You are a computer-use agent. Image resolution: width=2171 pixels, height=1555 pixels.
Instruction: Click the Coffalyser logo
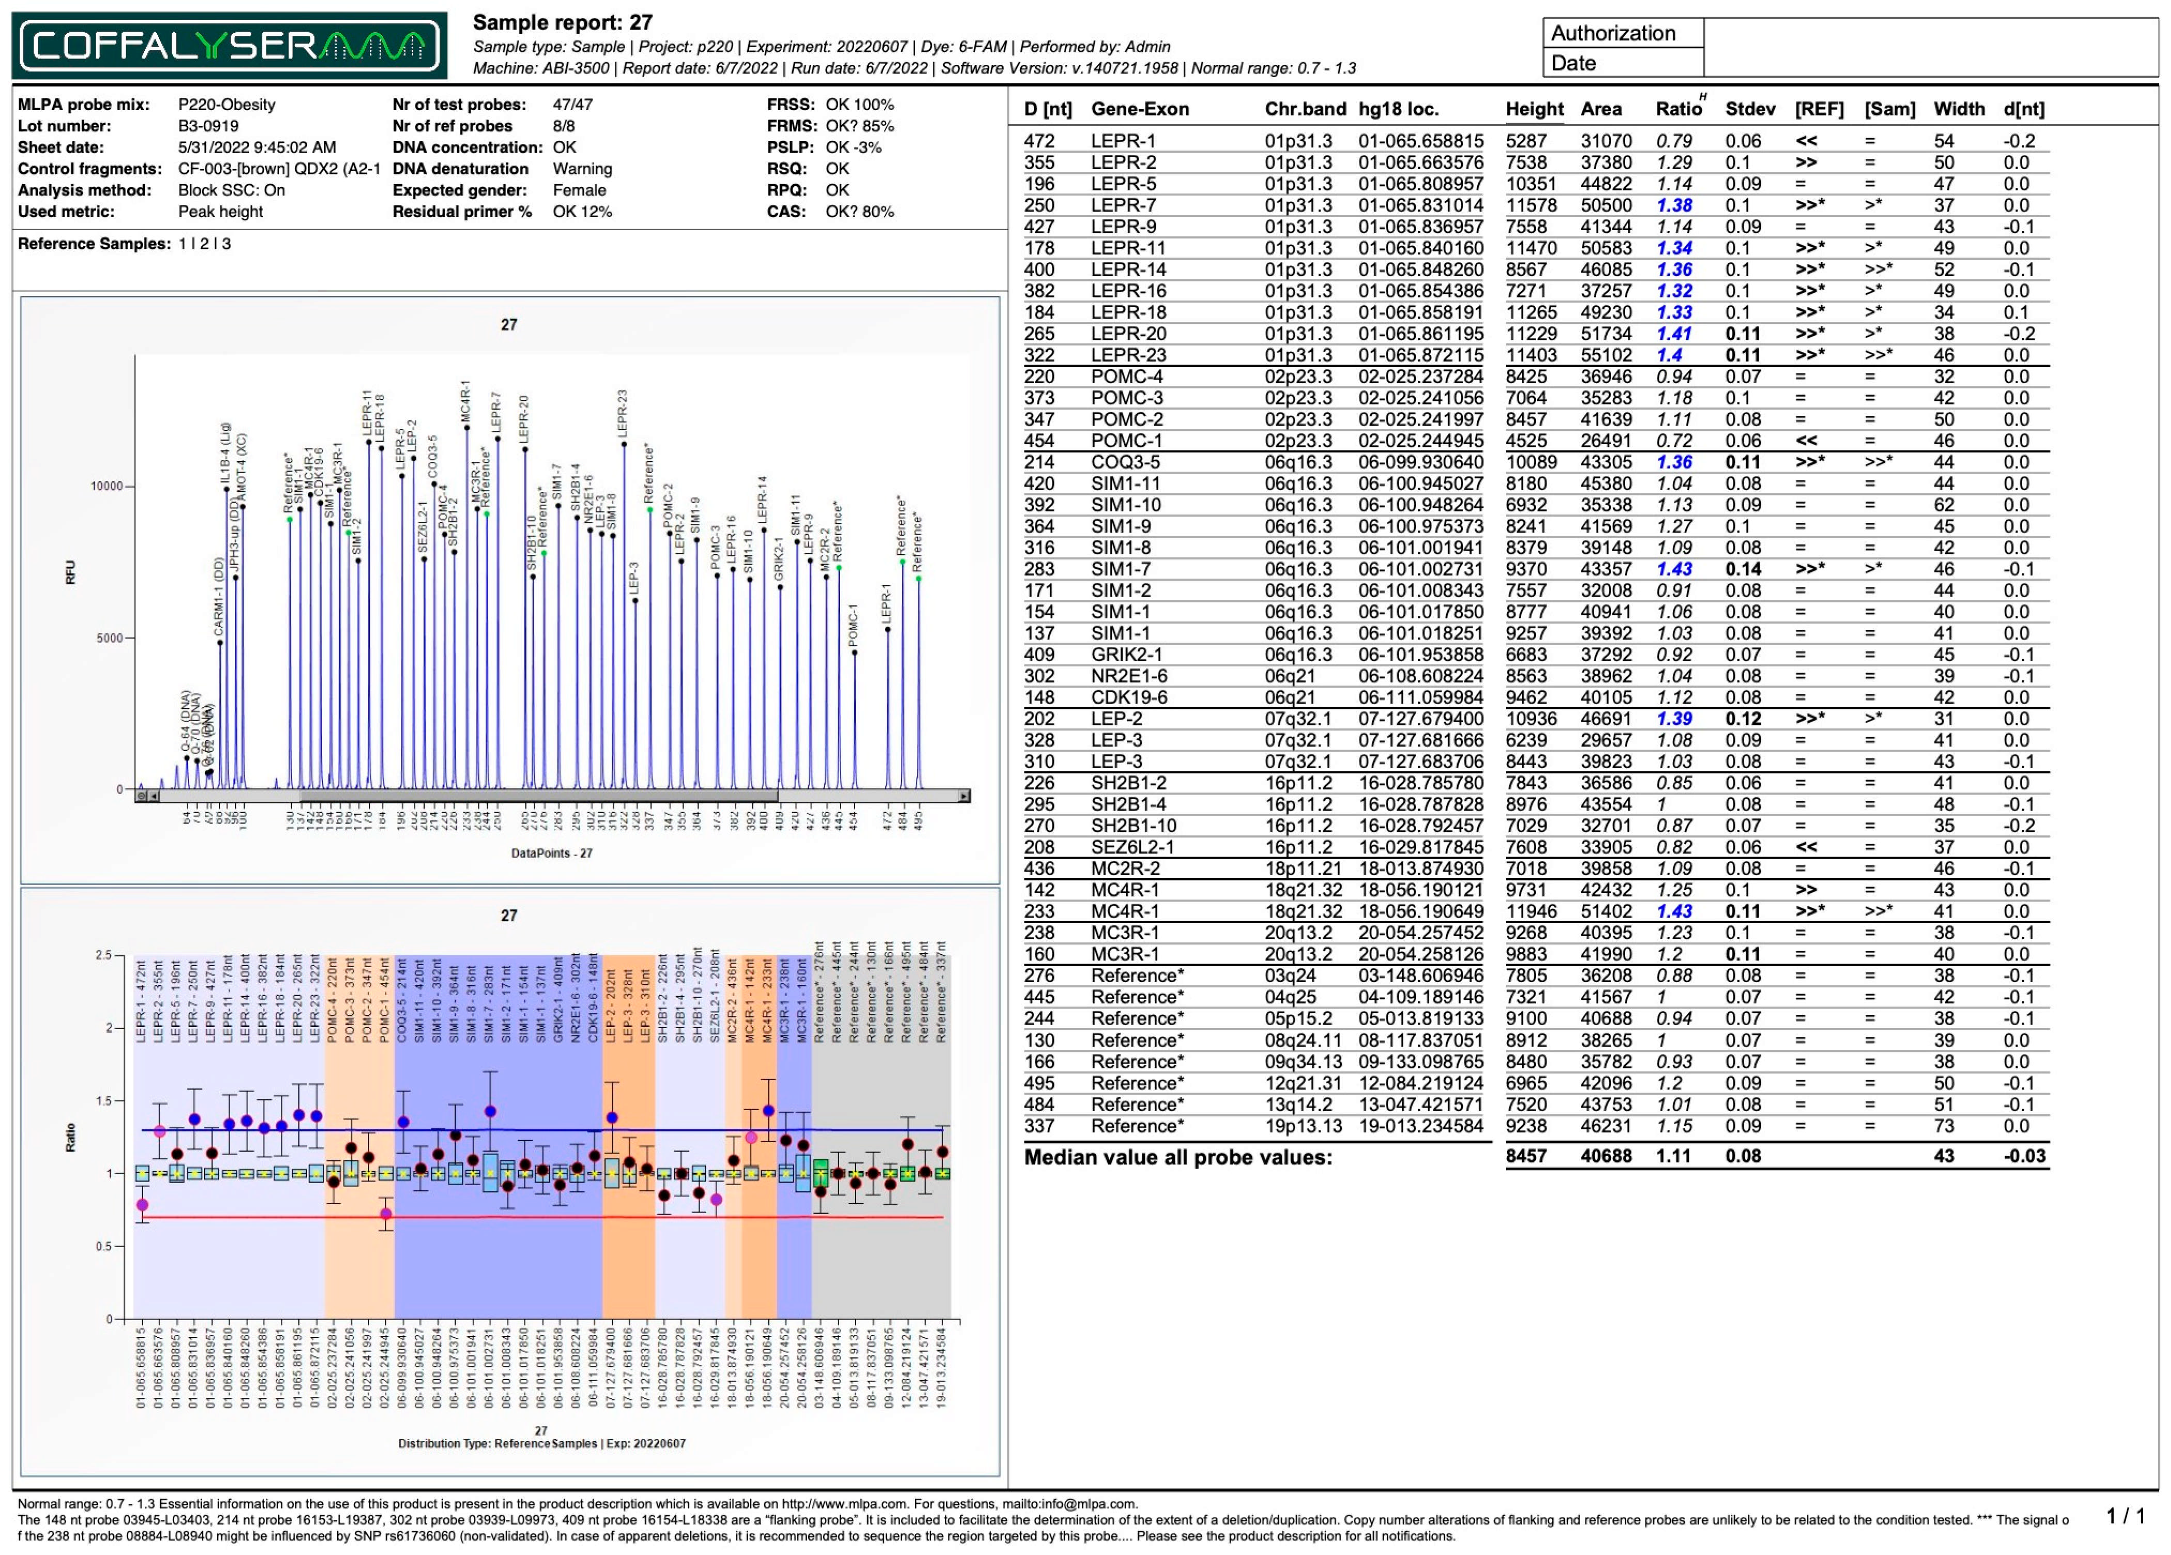click(x=229, y=45)
